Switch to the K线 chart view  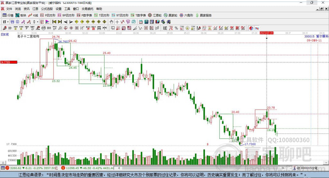pyautogui.click(x=33, y=15)
